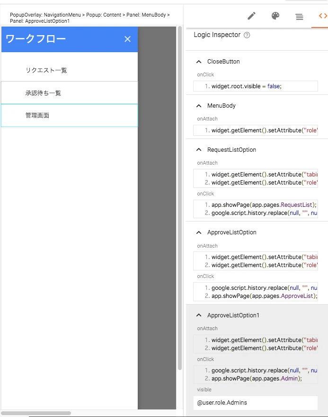This screenshot has height=417, width=328.
Task: Edit ApproveListOption onAttach code block
Action: click(255, 261)
